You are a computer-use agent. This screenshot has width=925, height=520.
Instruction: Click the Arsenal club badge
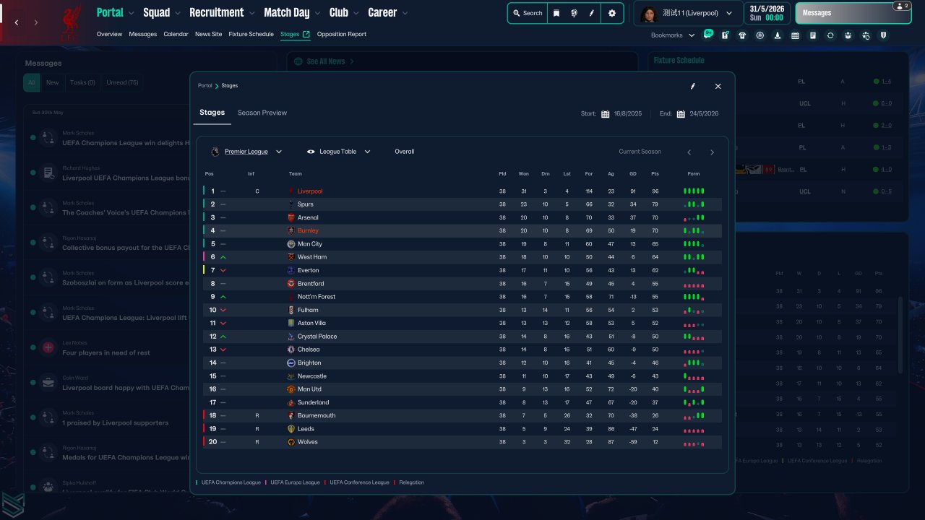pyautogui.click(x=291, y=217)
